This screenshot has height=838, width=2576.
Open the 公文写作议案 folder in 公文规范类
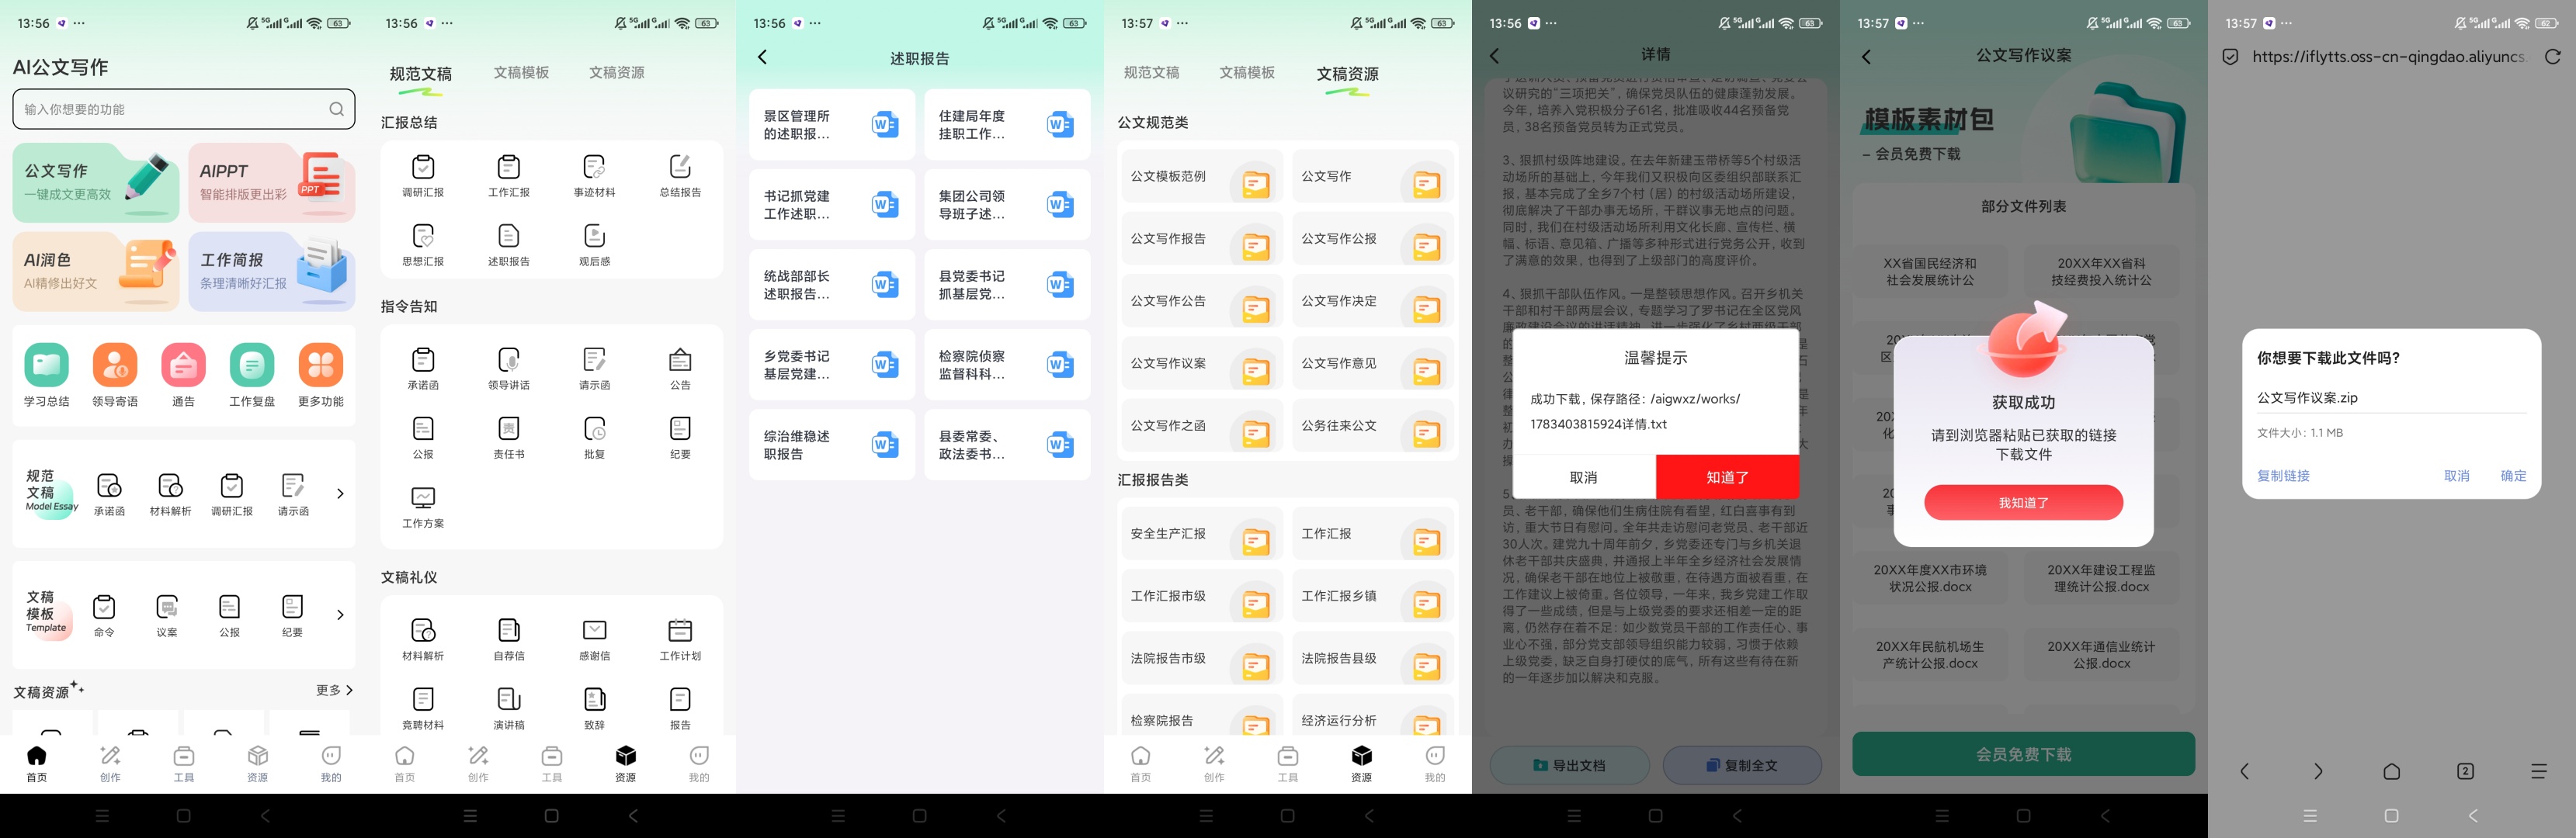pyautogui.click(x=1202, y=365)
